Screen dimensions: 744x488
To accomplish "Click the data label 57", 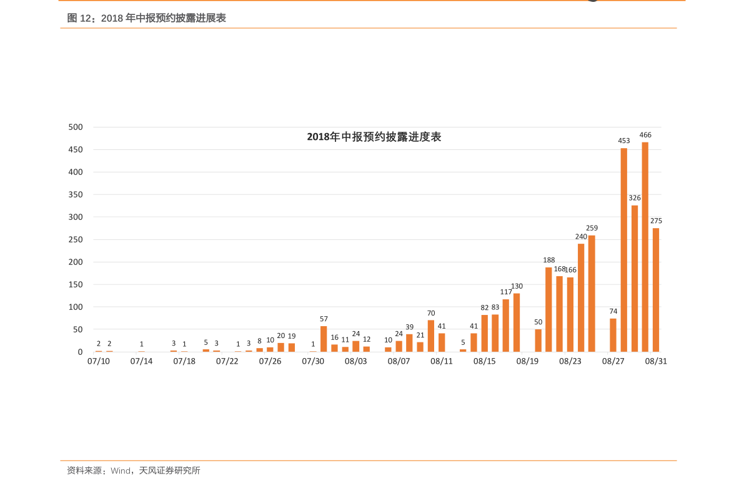I will pos(324,319).
